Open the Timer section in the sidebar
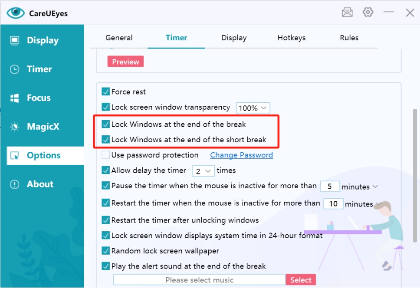This screenshot has height=288, width=420. click(x=39, y=69)
